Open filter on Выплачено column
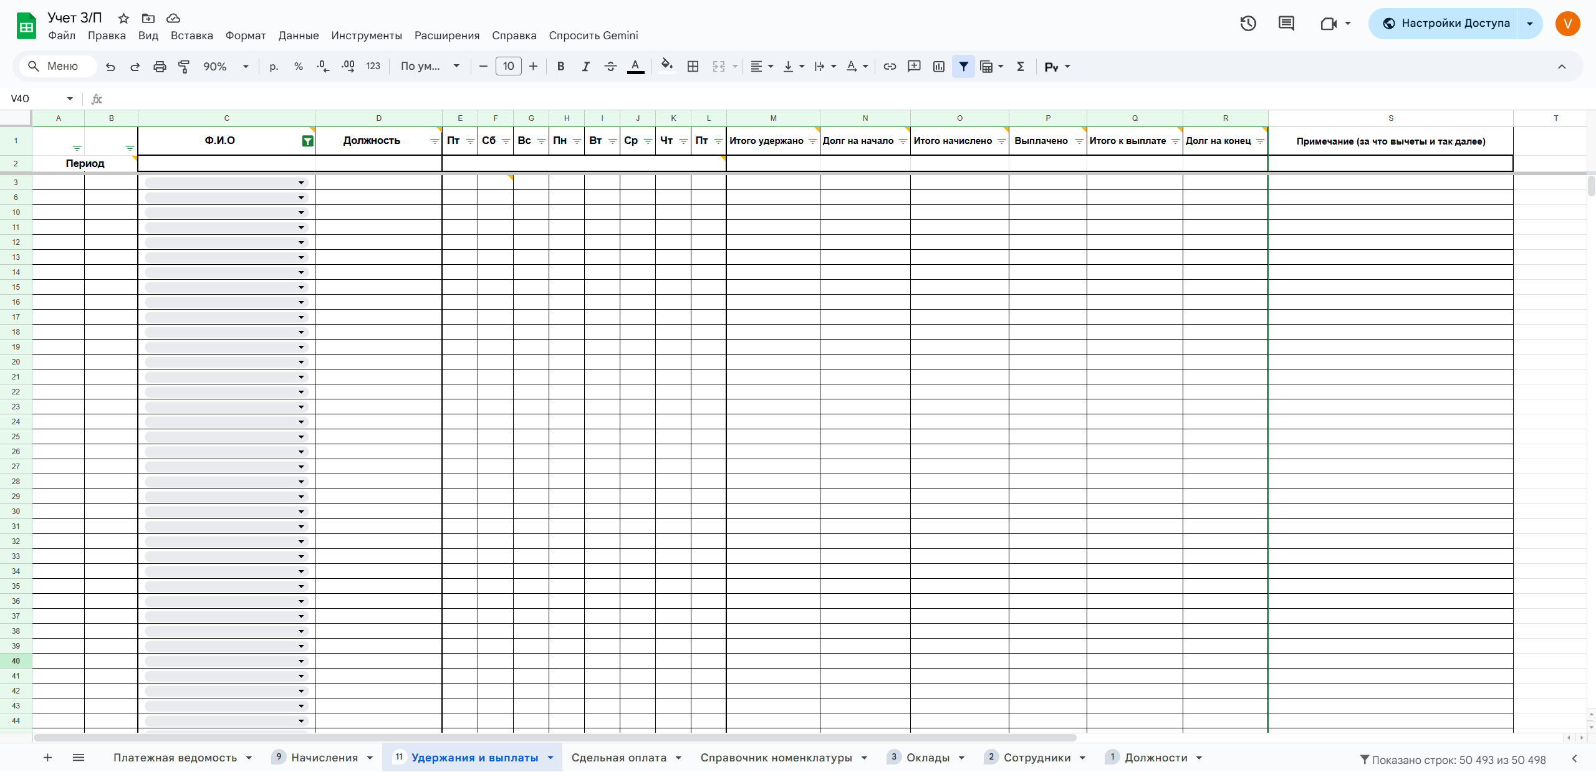Image resolution: width=1596 pixels, height=772 pixels. tap(1079, 141)
